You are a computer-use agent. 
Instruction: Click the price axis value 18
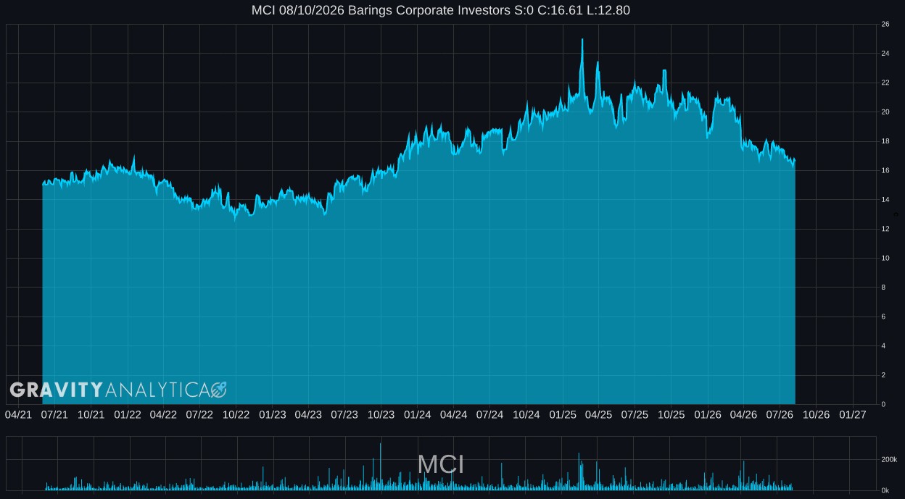coord(885,141)
